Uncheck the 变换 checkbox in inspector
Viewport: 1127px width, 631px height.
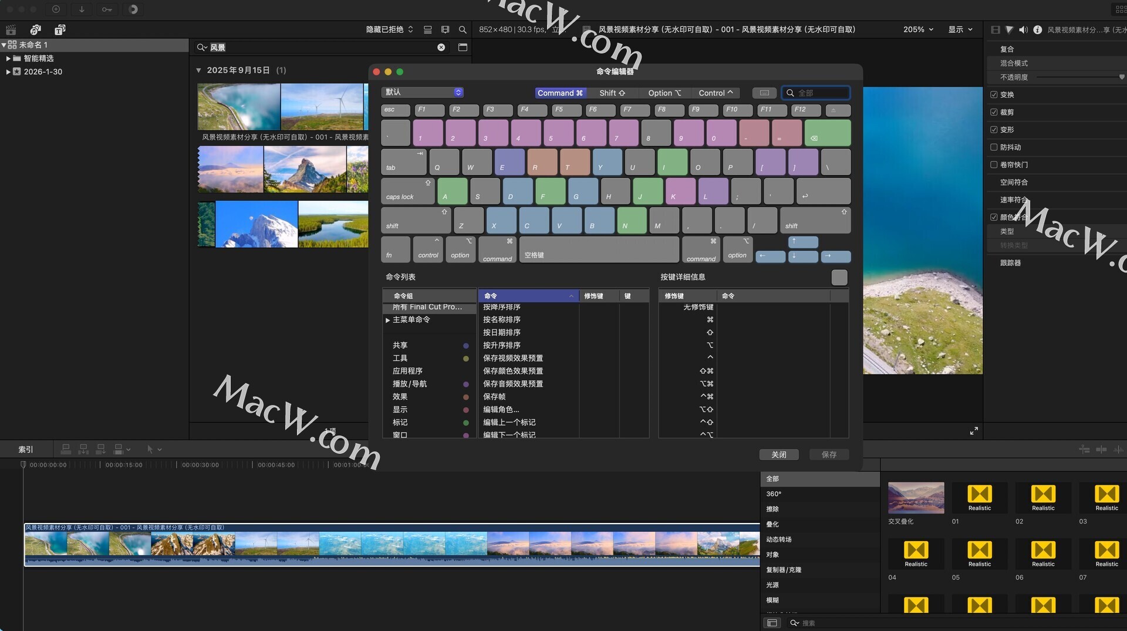[x=994, y=95]
